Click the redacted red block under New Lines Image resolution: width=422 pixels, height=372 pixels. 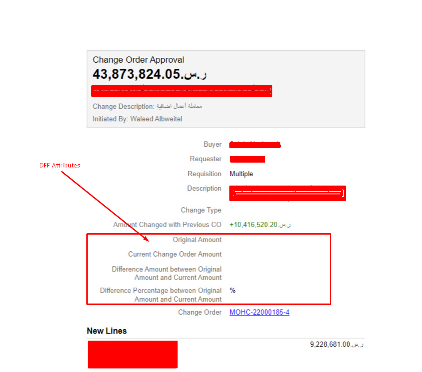pyautogui.click(x=132, y=354)
